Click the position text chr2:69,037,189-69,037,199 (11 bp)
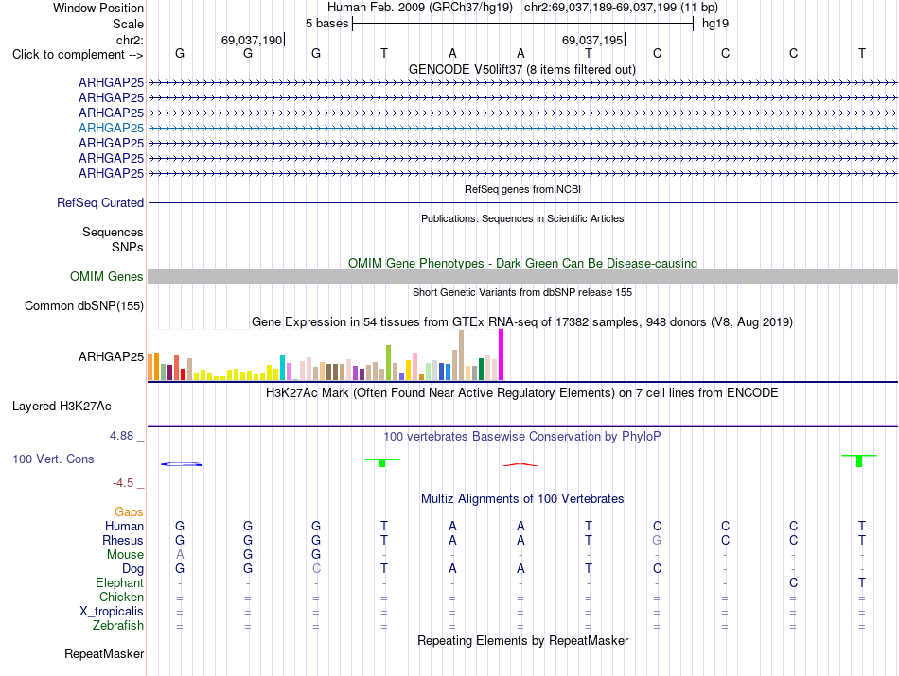Screen dimensions: 899x676 tap(621, 8)
